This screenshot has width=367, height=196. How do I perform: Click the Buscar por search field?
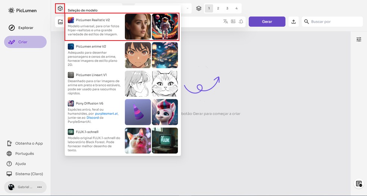(332, 22)
